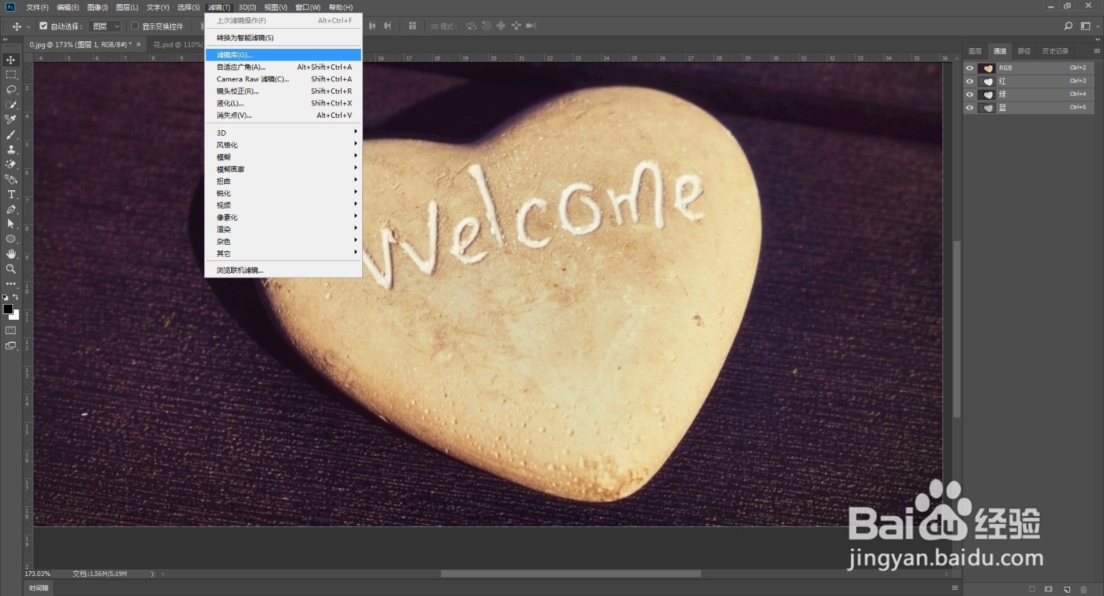The height and width of the screenshot is (596, 1104).
Task: Change the screen mode
Action: coord(11,346)
